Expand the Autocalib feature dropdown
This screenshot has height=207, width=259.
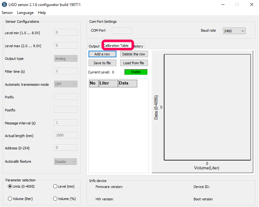click(x=66, y=162)
